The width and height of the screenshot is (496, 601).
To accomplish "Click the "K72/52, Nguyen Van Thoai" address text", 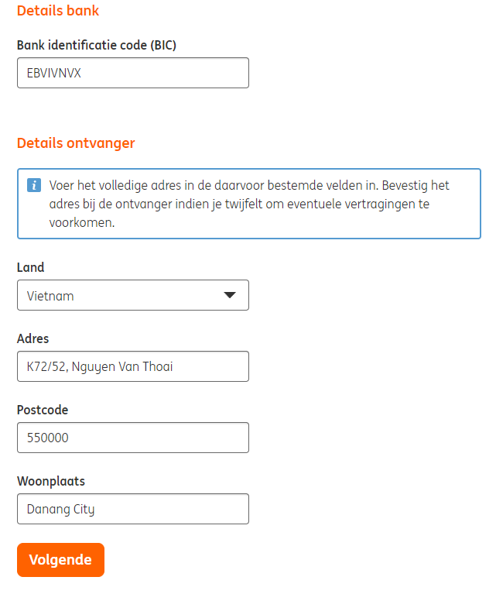I will pos(100,366).
